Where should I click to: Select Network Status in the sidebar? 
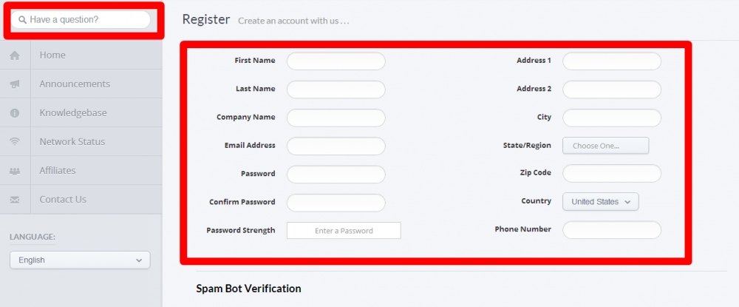pyautogui.click(x=72, y=141)
